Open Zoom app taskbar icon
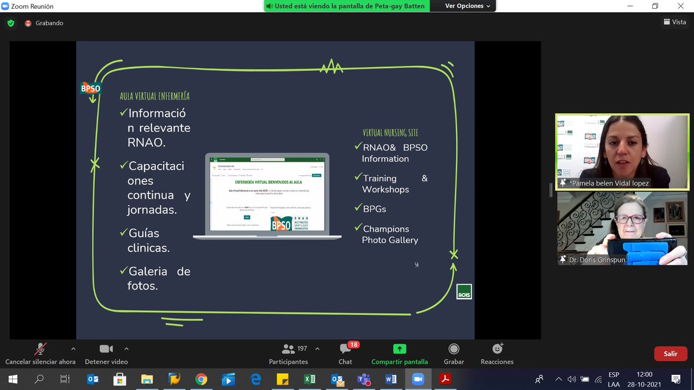Screen dimensions: 694x390 click(x=418, y=379)
